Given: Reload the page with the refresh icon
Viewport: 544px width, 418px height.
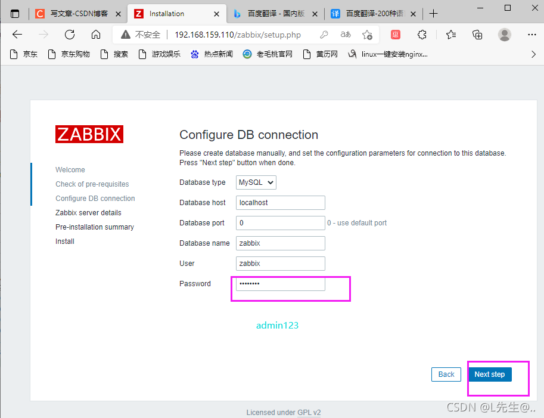Looking at the screenshot, I should (70, 35).
